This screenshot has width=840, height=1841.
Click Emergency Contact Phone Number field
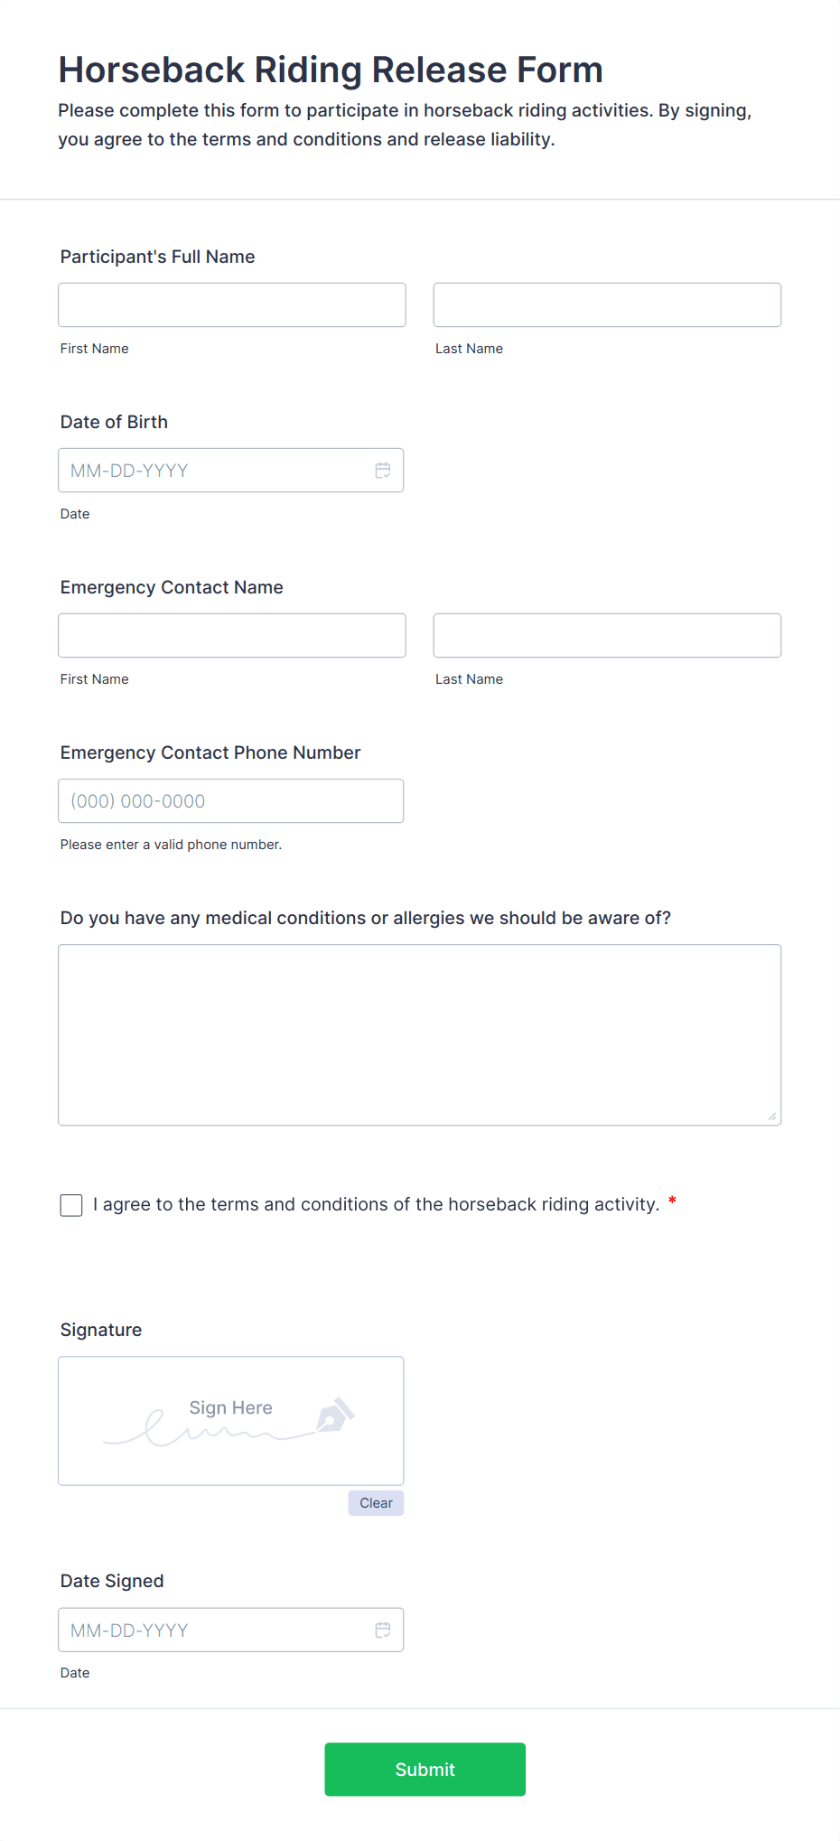tap(230, 801)
